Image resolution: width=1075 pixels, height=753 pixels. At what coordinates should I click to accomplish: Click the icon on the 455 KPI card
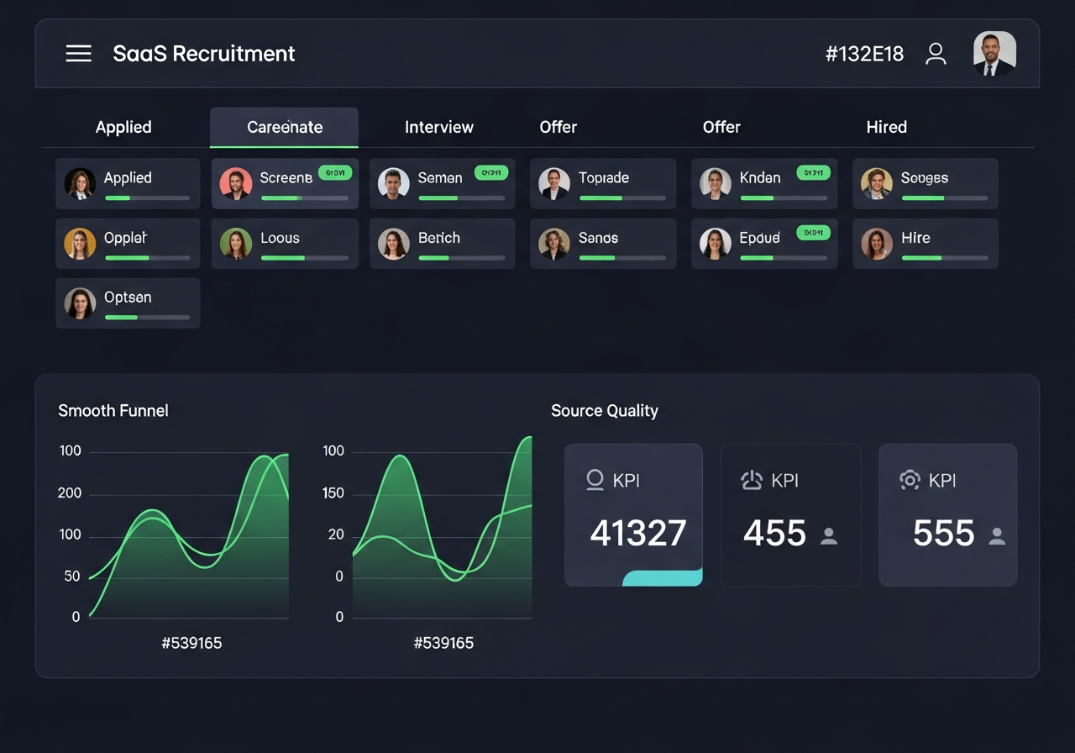click(x=752, y=480)
